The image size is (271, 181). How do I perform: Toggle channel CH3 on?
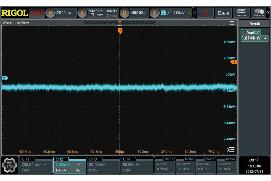103,165
